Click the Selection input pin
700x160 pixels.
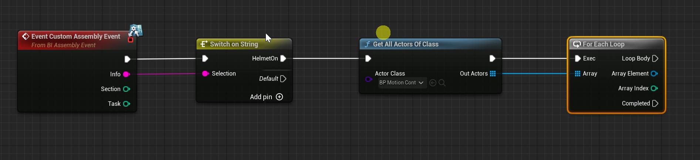point(205,73)
